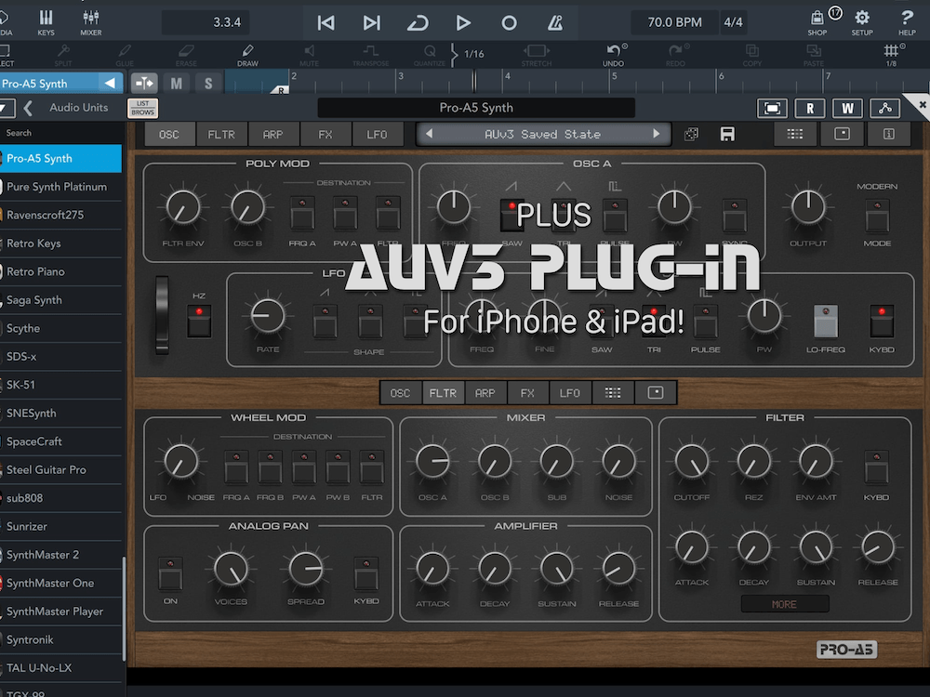Select previous preset arrow
Viewport: 930px width, 697px height.
coord(430,134)
